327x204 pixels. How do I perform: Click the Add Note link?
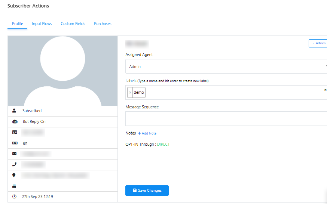point(147,133)
